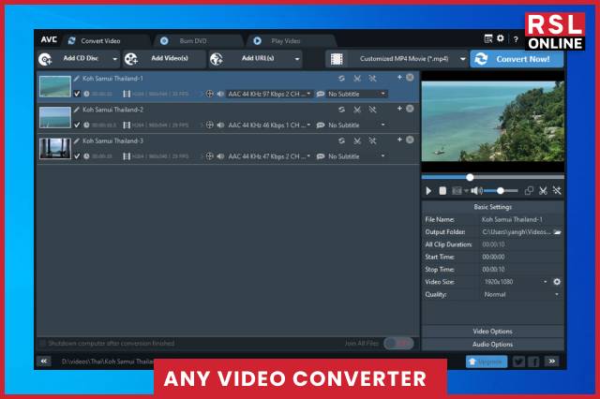Open No Subtitle dropdown for Koh Samui Thailand-2

pyautogui.click(x=356, y=125)
